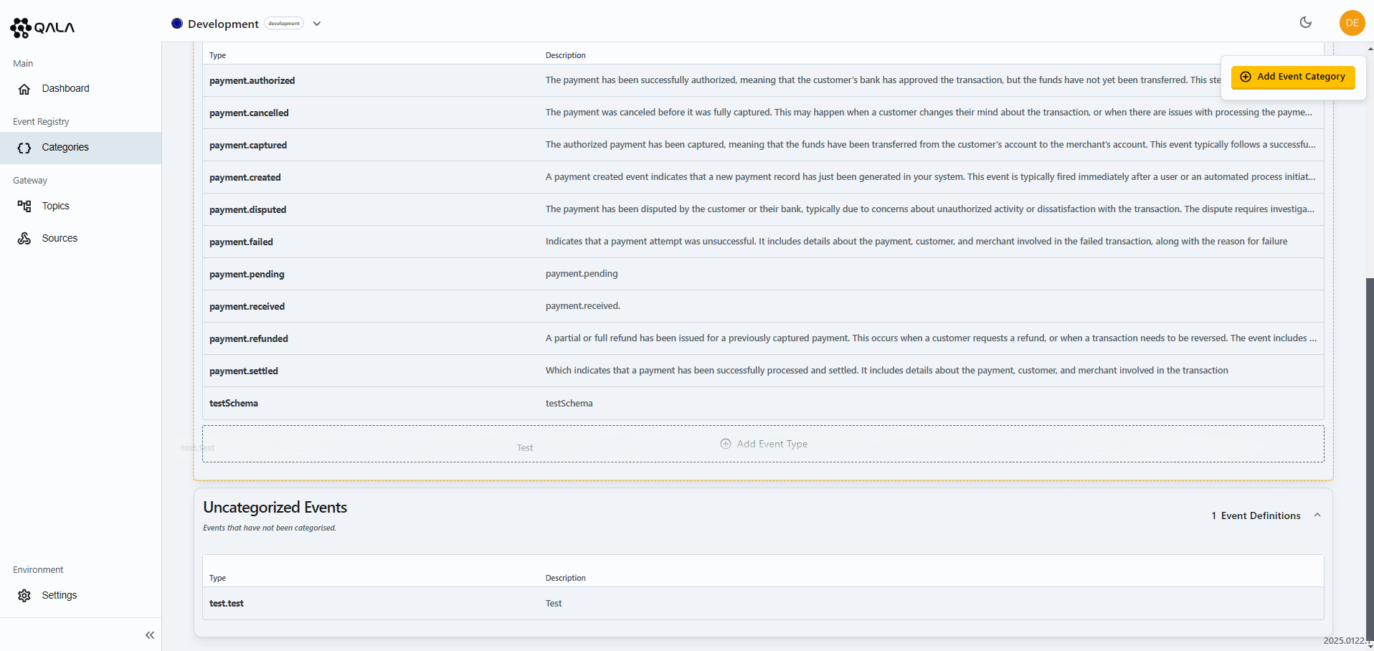The image size is (1374, 651).
Task: Click the Categories curly braces icon
Action: tap(24, 148)
